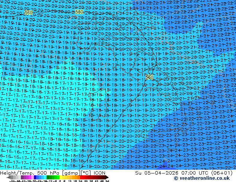Click the dark maroon segment of the legend

[105, 177]
